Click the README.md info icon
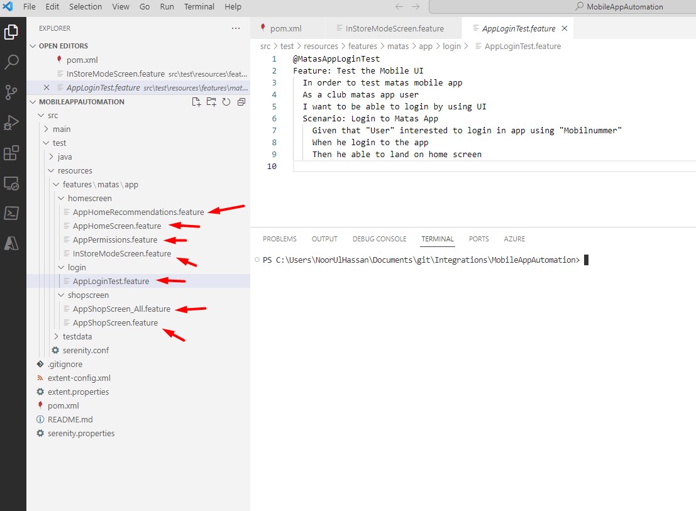This screenshot has width=696, height=511. (x=40, y=419)
